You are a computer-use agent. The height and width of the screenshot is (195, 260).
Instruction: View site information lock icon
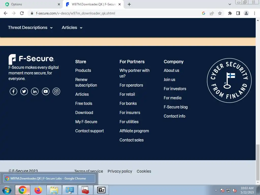click(32, 13)
